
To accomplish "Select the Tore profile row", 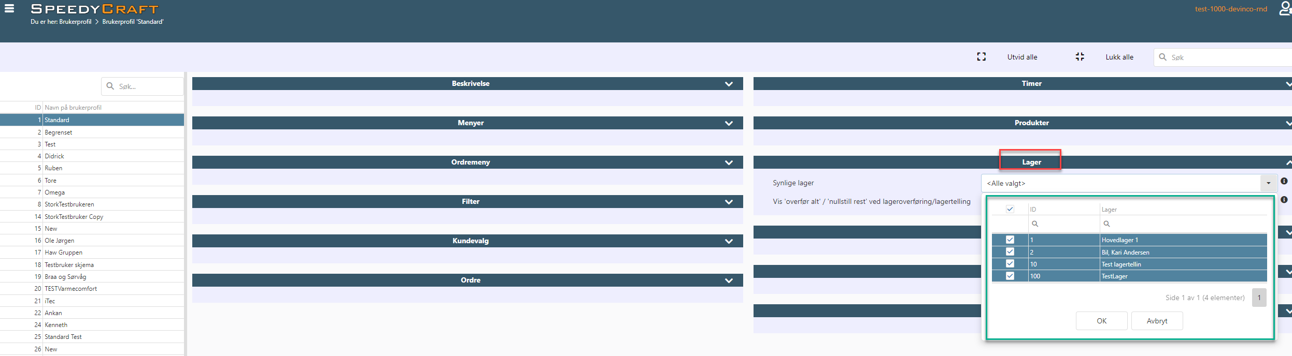I will (92, 181).
